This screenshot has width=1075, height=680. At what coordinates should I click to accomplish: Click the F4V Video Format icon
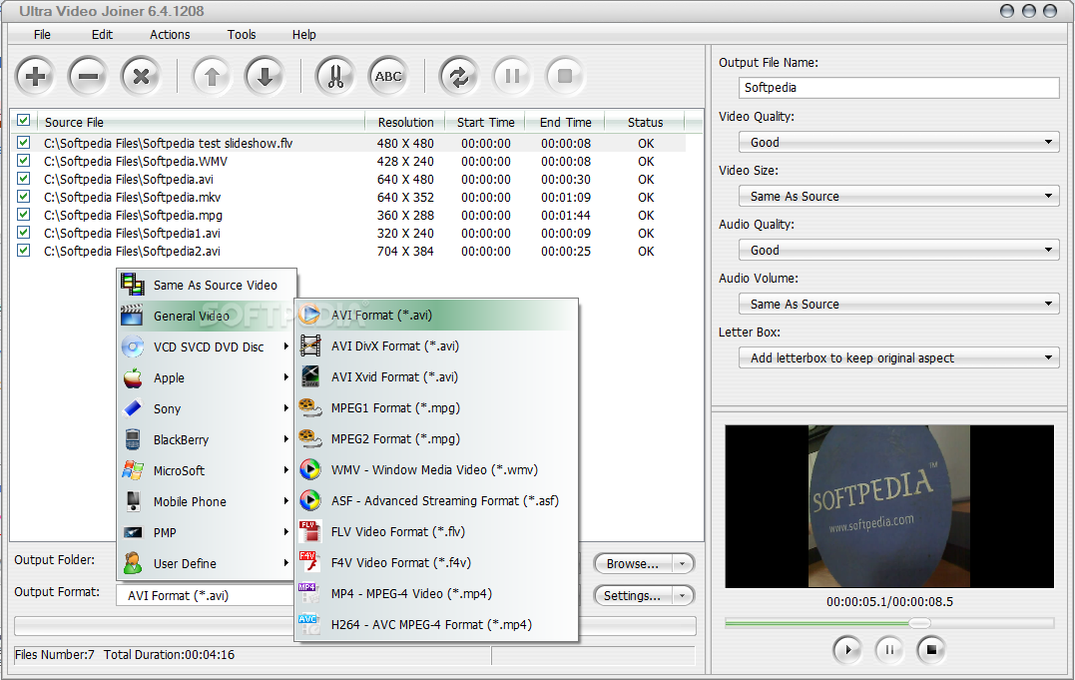coord(309,562)
